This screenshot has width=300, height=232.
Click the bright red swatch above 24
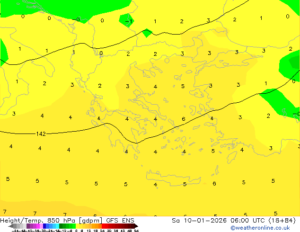click(x=103, y=226)
